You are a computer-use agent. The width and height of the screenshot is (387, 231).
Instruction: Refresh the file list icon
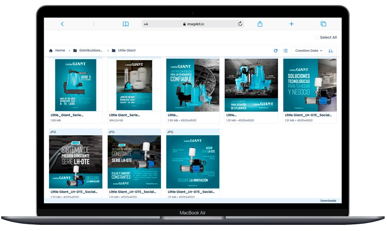[276, 51]
